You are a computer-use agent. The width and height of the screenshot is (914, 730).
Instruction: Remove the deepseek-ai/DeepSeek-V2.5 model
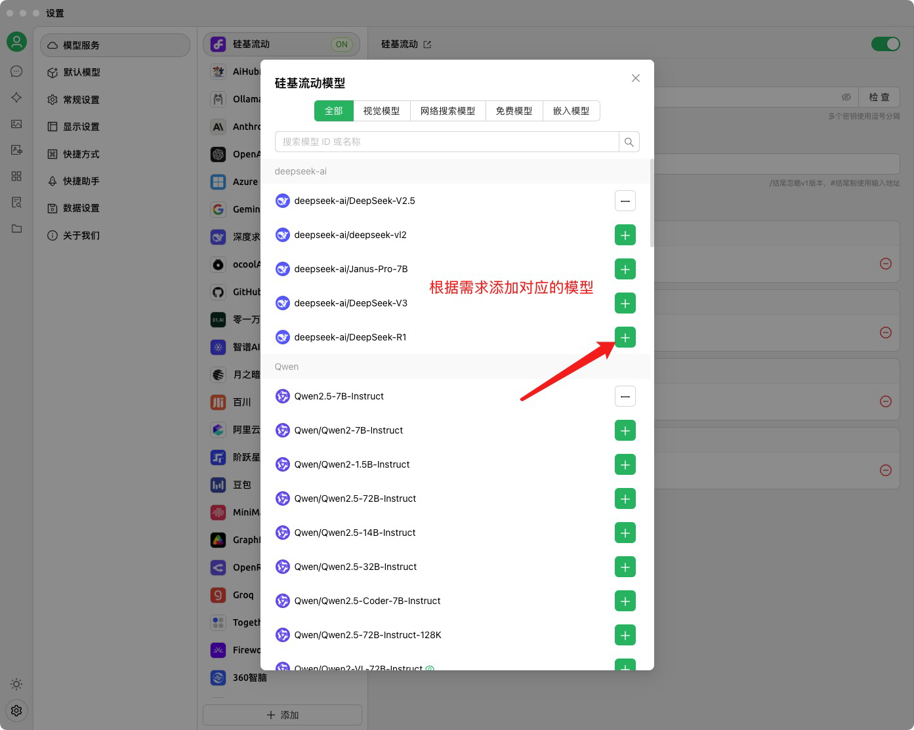625,201
